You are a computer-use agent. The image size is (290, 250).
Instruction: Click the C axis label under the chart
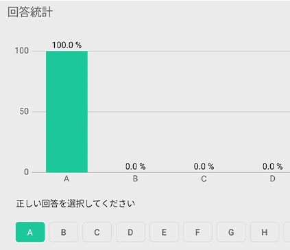click(x=204, y=179)
